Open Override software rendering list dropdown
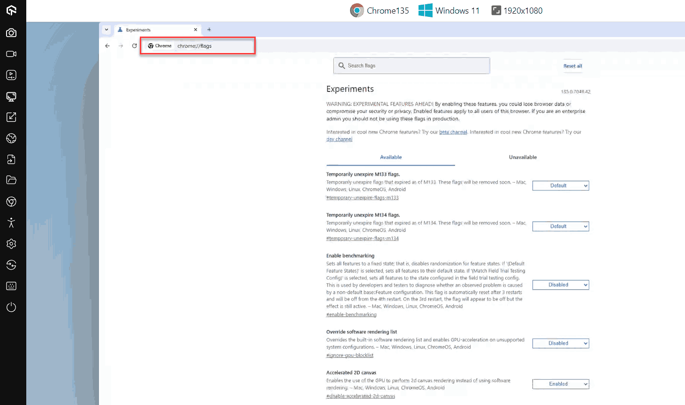 [560, 344]
